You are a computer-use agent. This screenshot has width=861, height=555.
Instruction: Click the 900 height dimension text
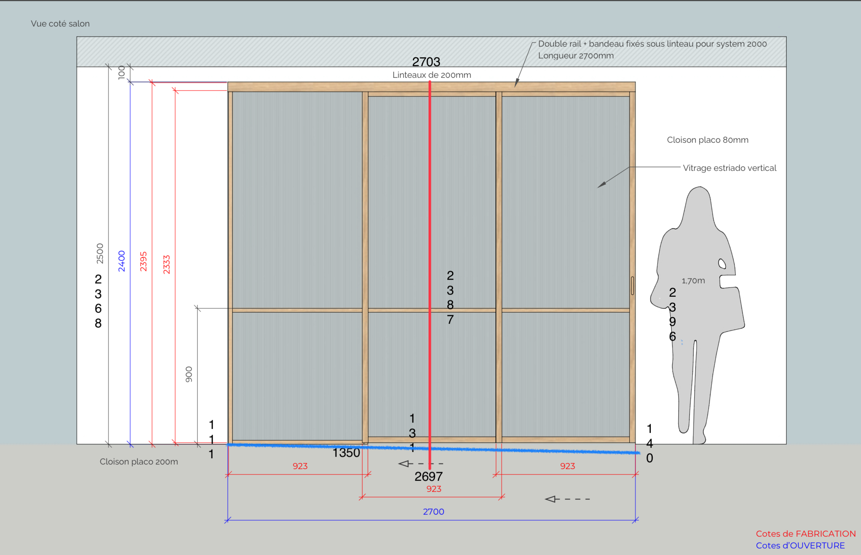coord(189,374)
